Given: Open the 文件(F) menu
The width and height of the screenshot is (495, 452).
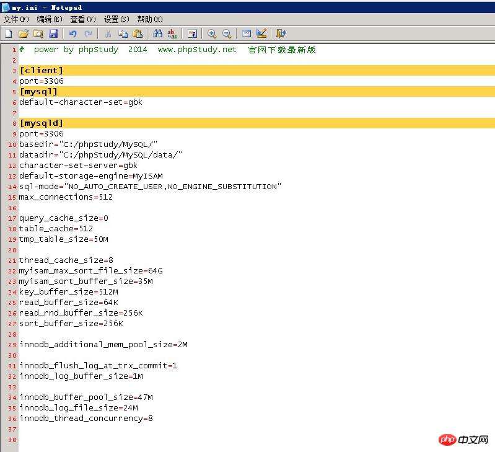Looking at the screenshot, I should point(16,20).
